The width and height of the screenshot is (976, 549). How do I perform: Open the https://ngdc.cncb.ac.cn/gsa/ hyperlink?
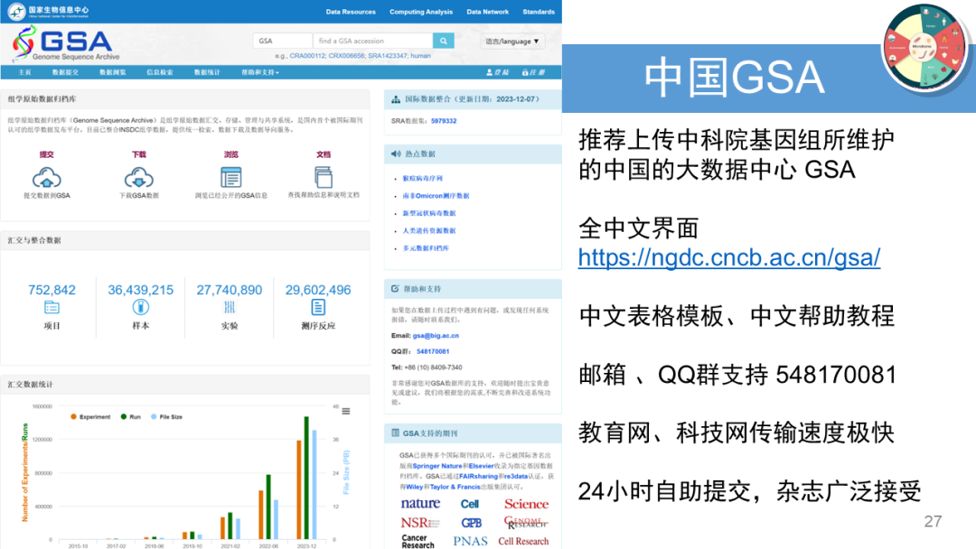click(729, 257)
